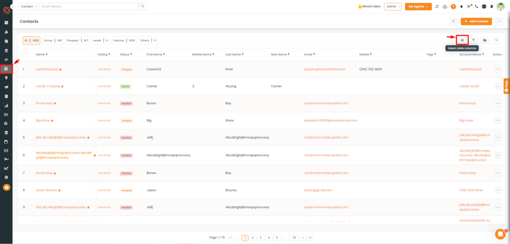Click the cloud upload icon in top bar
Screen dimensions: 510x244
click(x=445, y=6)
